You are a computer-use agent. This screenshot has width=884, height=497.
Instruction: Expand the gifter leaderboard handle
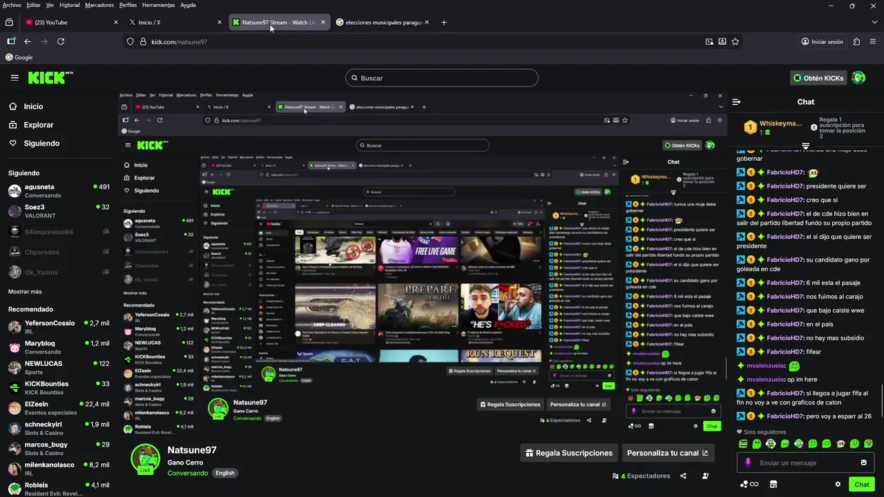805,146
